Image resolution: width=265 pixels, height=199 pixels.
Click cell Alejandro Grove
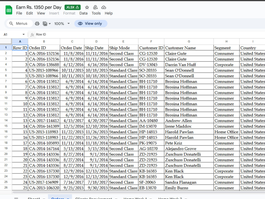pos(189,149)
